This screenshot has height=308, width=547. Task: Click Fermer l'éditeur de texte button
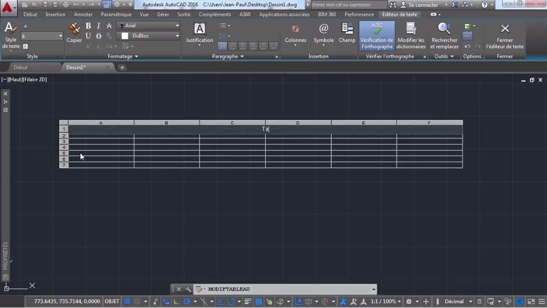pos(505,35)
